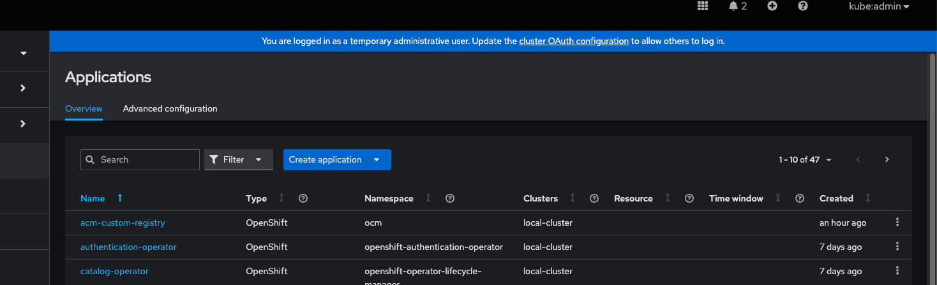Click the plus import icon in header
The width and height of the screenshot is (937, 285).
tap(772, 6)
